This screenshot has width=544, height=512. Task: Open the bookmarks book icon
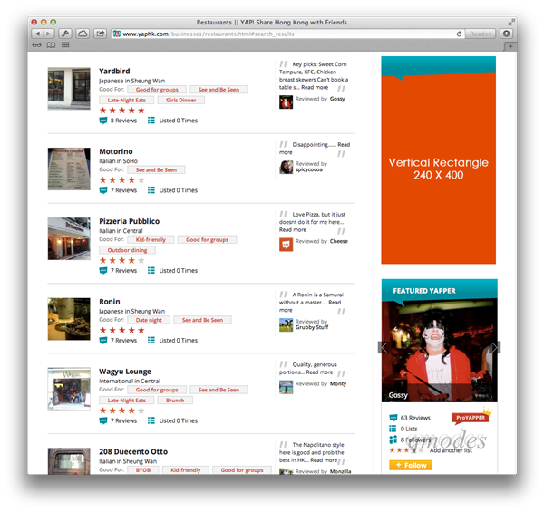[x=51, y=44]
